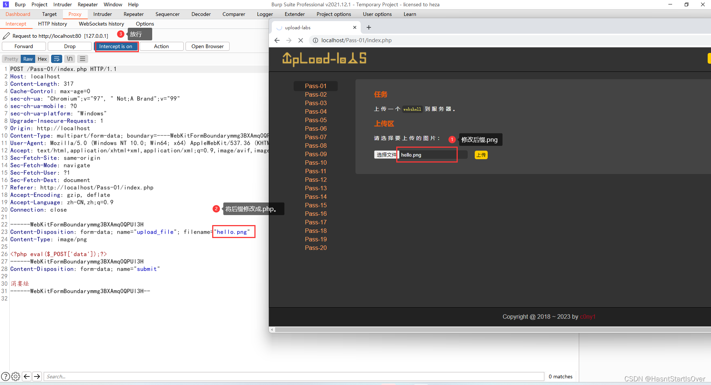Open the Pass-10 link in the sidebar

pyautogui.click(x=316, y=163)
